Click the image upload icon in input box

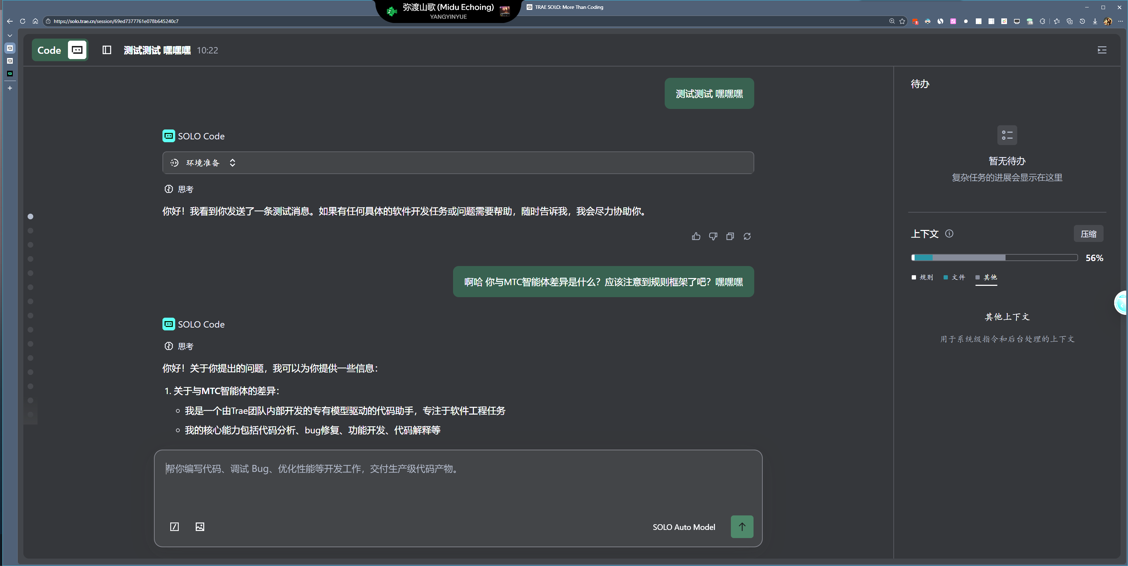[x=200, y=527]
